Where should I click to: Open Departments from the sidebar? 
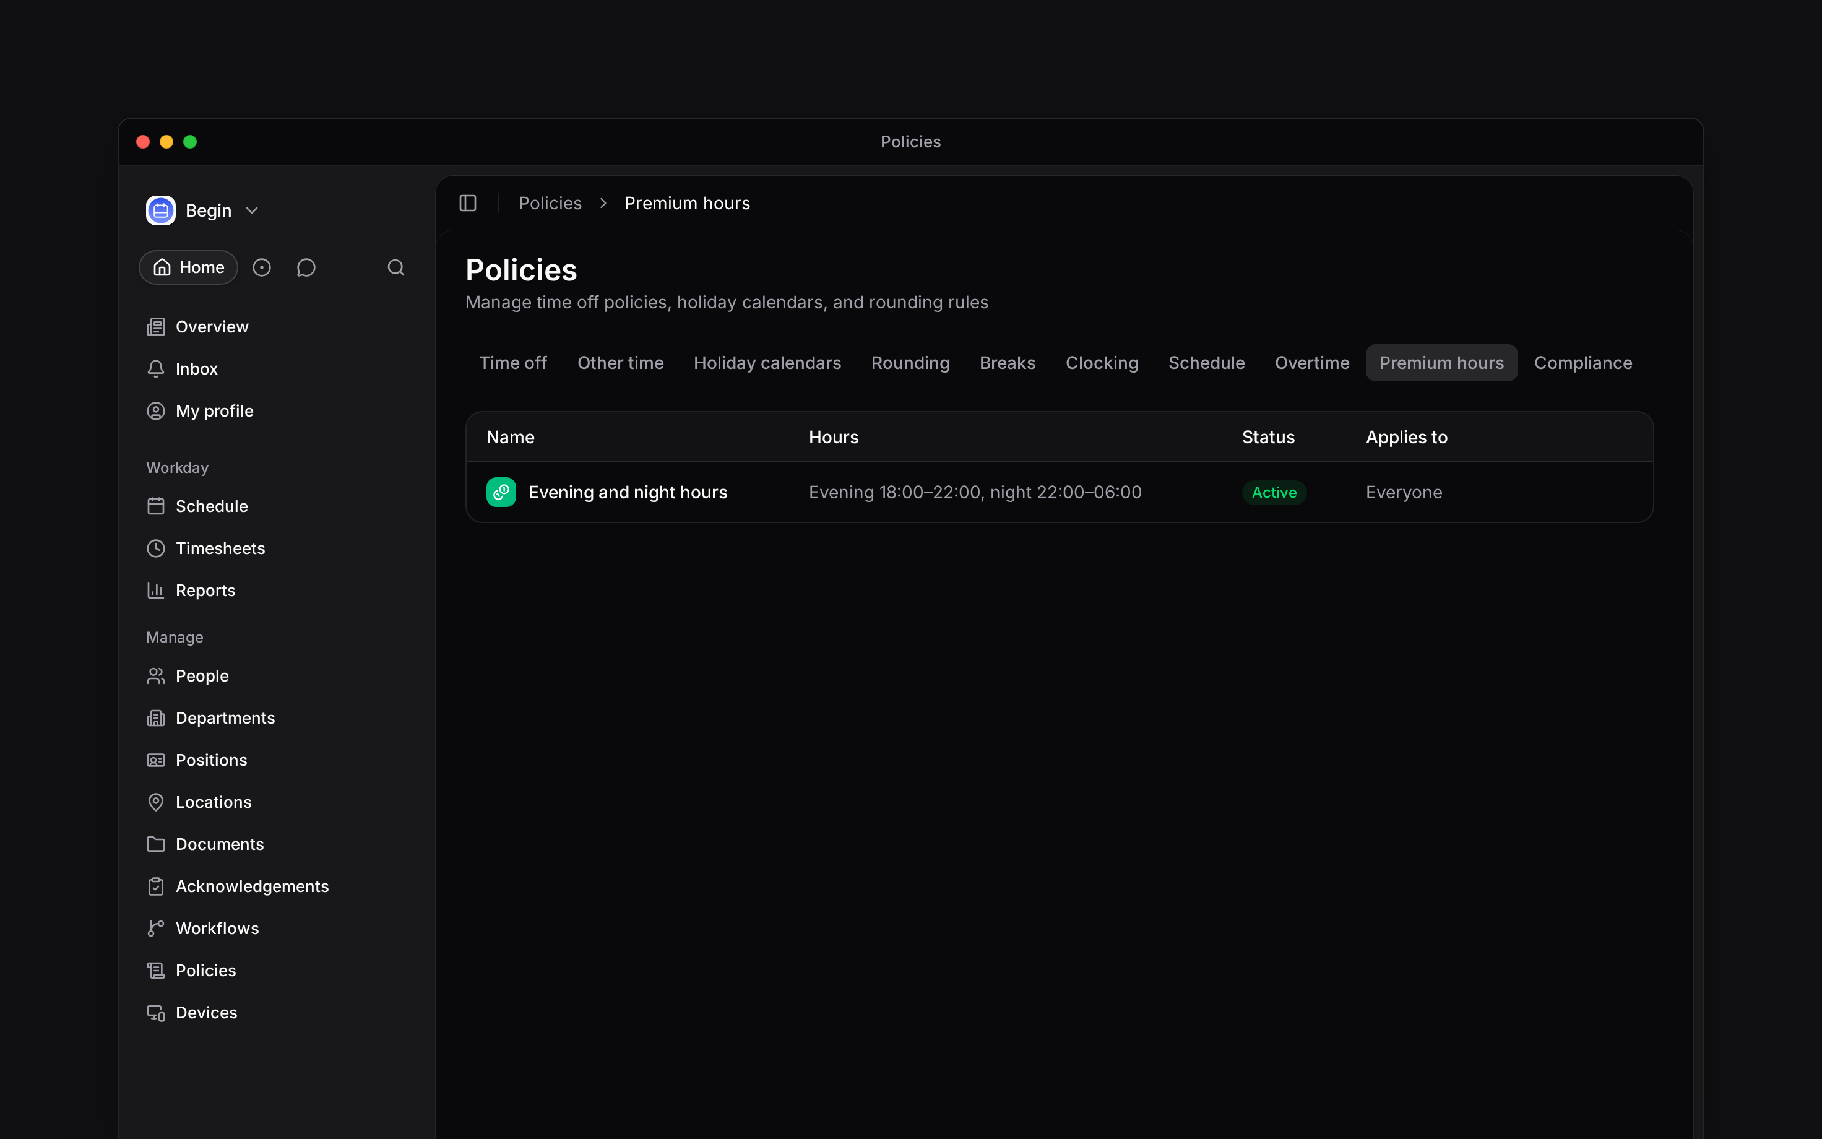pos(277,718)
